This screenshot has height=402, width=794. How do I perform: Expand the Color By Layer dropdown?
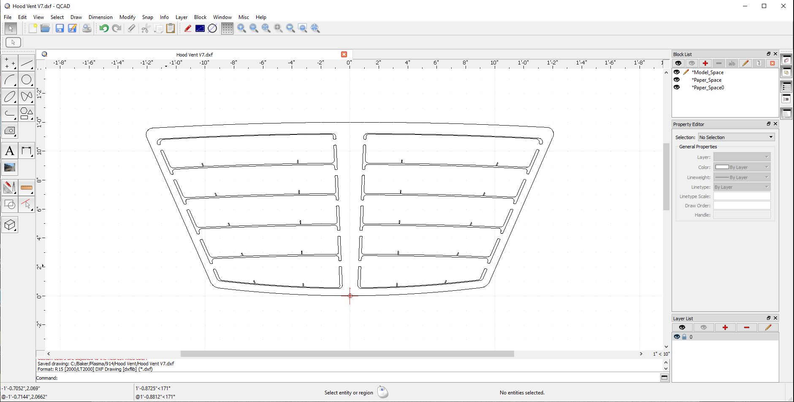point(742,167)
